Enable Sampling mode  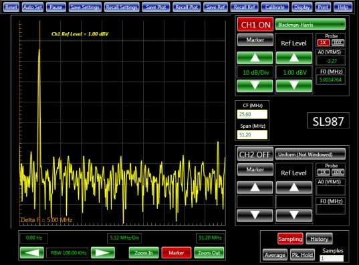pyautogui.click(x=290, y=239)
